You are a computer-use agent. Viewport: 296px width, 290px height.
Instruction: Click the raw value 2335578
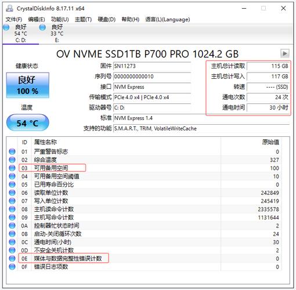(x=268, y=209)
